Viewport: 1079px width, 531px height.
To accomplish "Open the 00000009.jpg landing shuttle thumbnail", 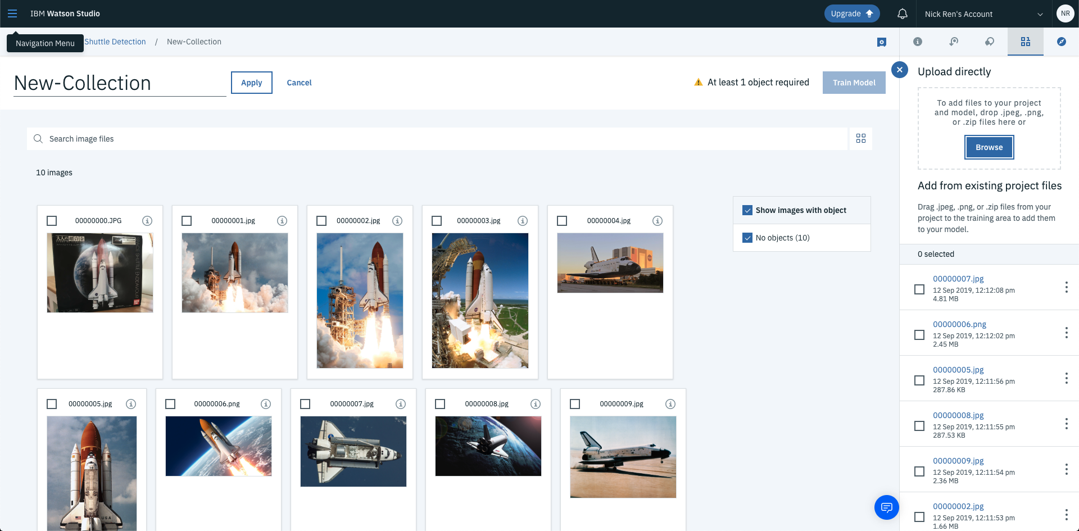I will [x=623, y=457].
